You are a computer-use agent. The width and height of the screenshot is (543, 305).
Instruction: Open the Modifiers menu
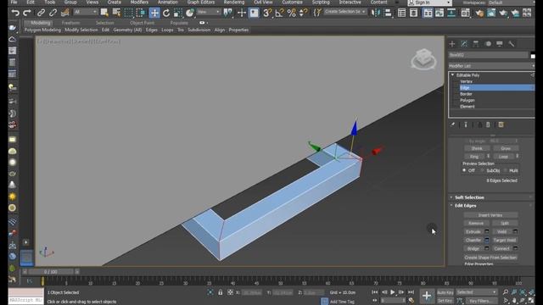click(x=139, y=2)
